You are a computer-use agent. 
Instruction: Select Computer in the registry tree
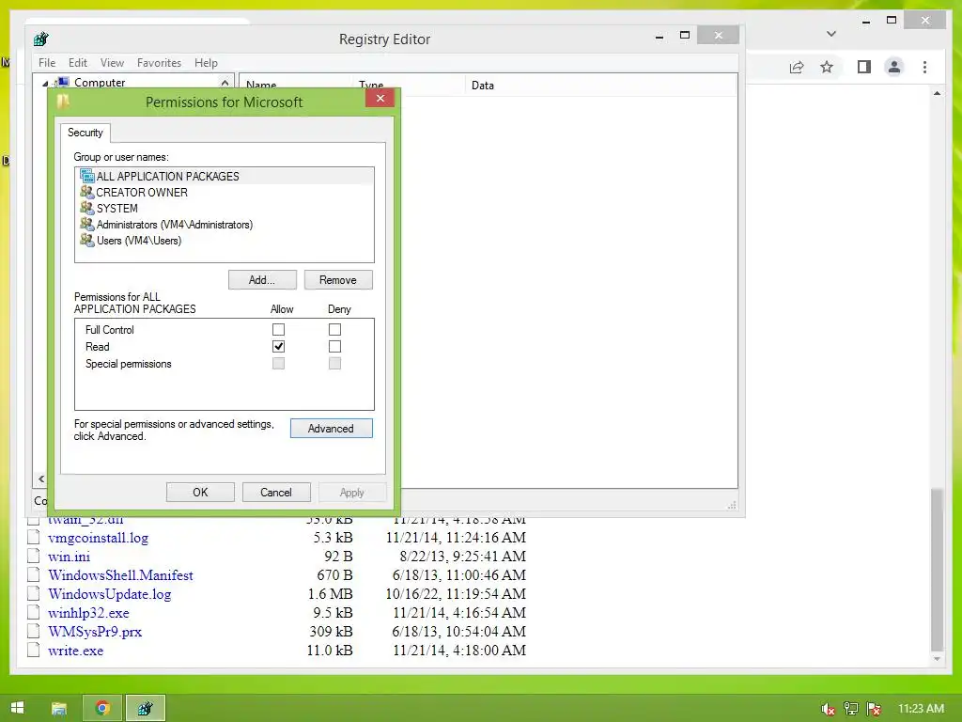click(x=100, y=83)
